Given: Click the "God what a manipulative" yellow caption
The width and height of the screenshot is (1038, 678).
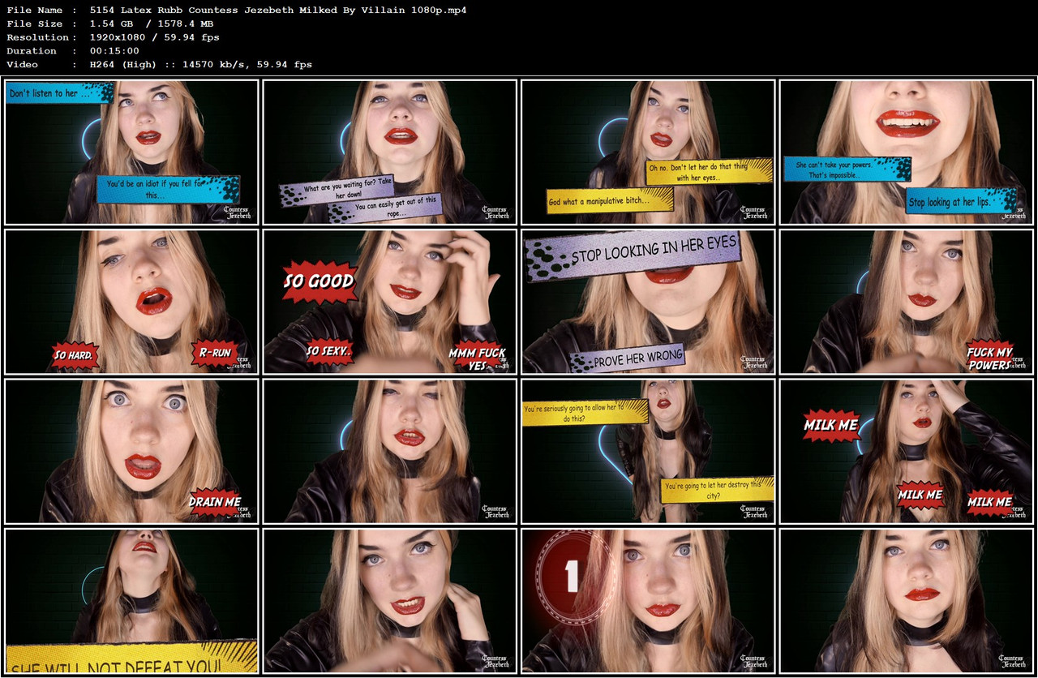Looking at the screenshot, I should (610, 200).
